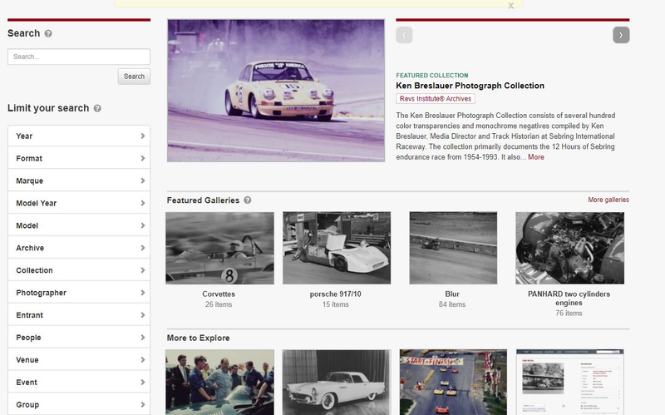Advance to next featured collection arrow
665x415 pixels.
click(621, 35)
